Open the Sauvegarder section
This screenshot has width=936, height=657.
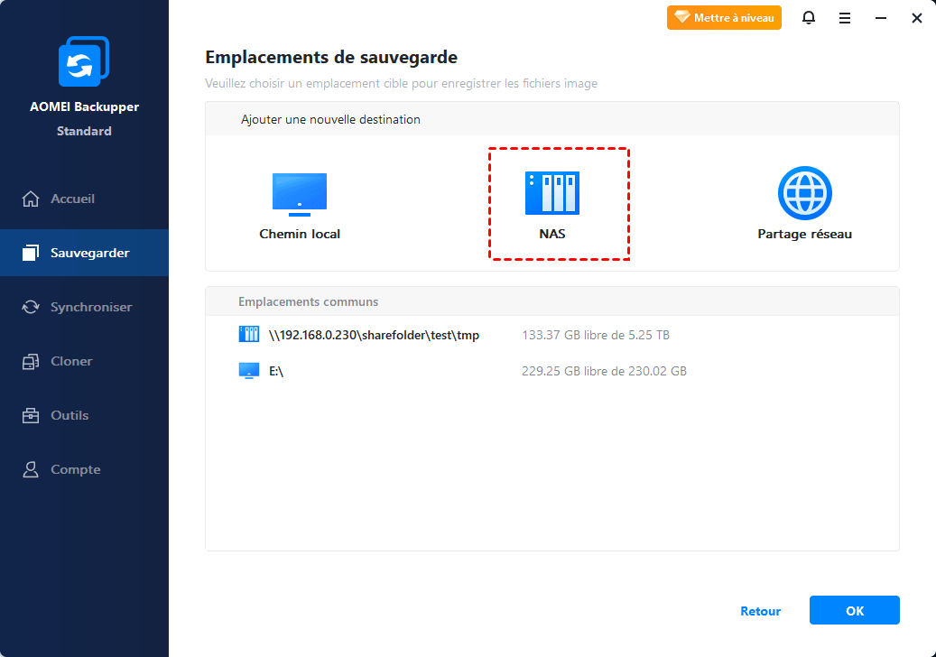[84, 253]
